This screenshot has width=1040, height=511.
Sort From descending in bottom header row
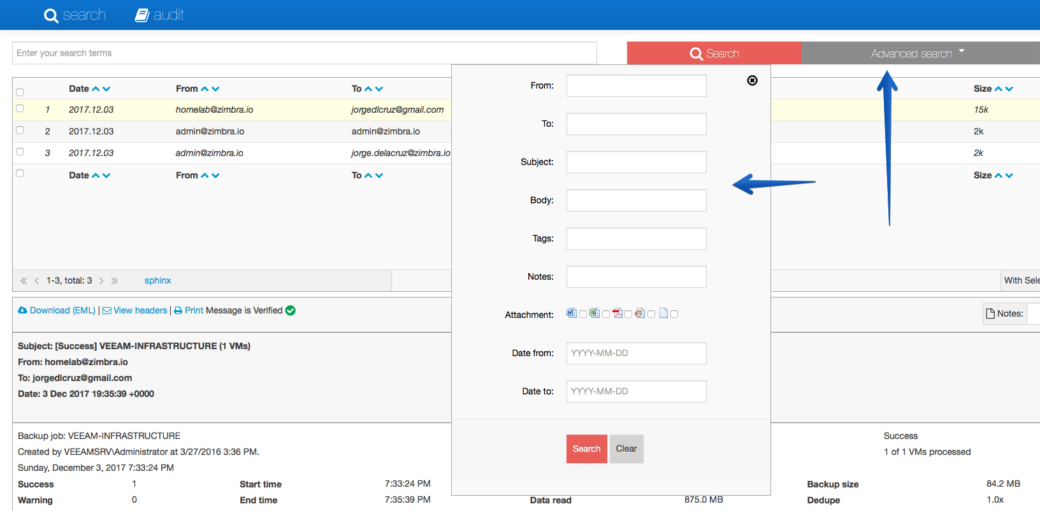215,176
